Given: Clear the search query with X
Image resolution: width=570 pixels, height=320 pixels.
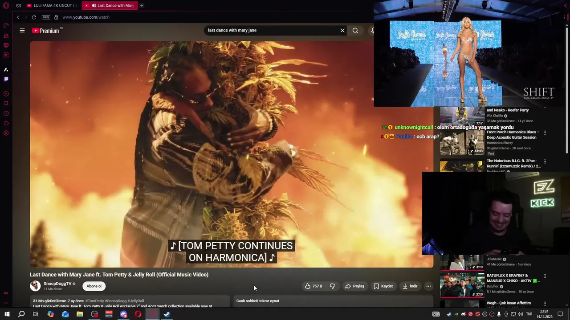Looking at the screenshot, I should point(342,30).
